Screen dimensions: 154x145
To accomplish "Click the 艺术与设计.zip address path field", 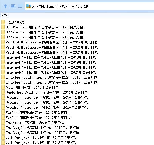I will point(89,6).
